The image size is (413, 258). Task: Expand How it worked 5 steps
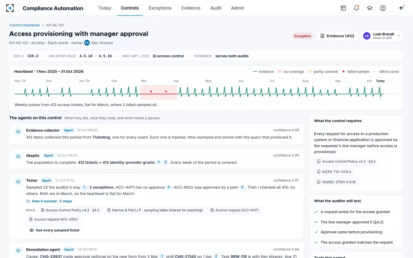pyautogui.click(x=49, y=201)
